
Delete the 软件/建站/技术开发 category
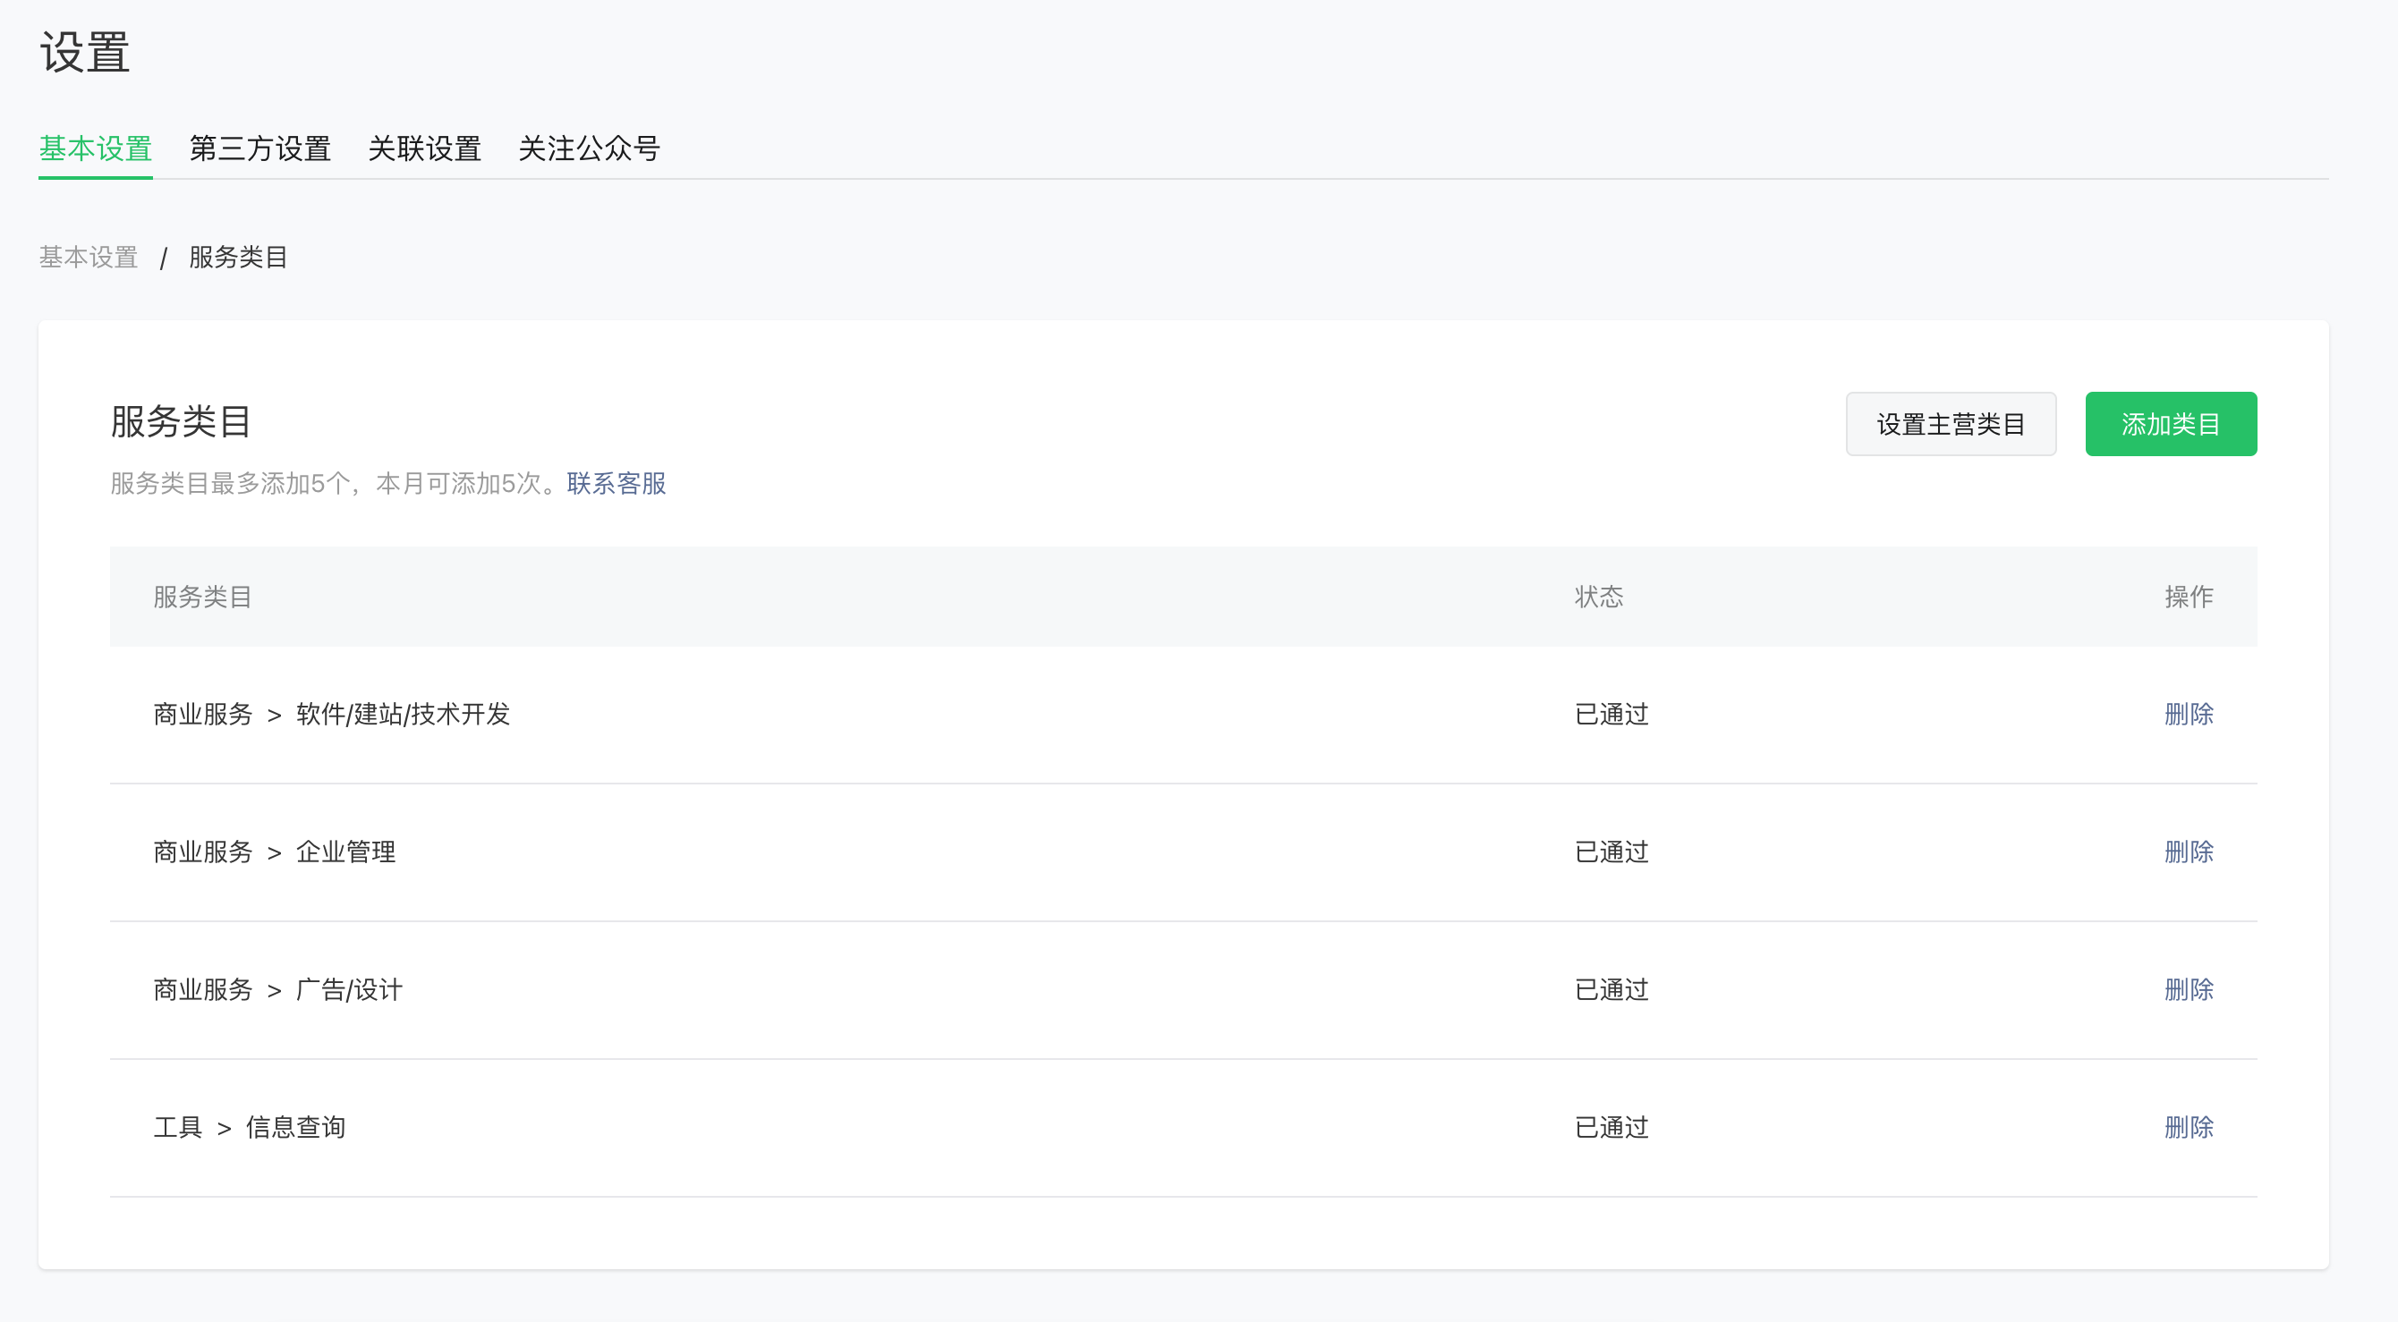pyautogui.click(x=2189, y=715)
